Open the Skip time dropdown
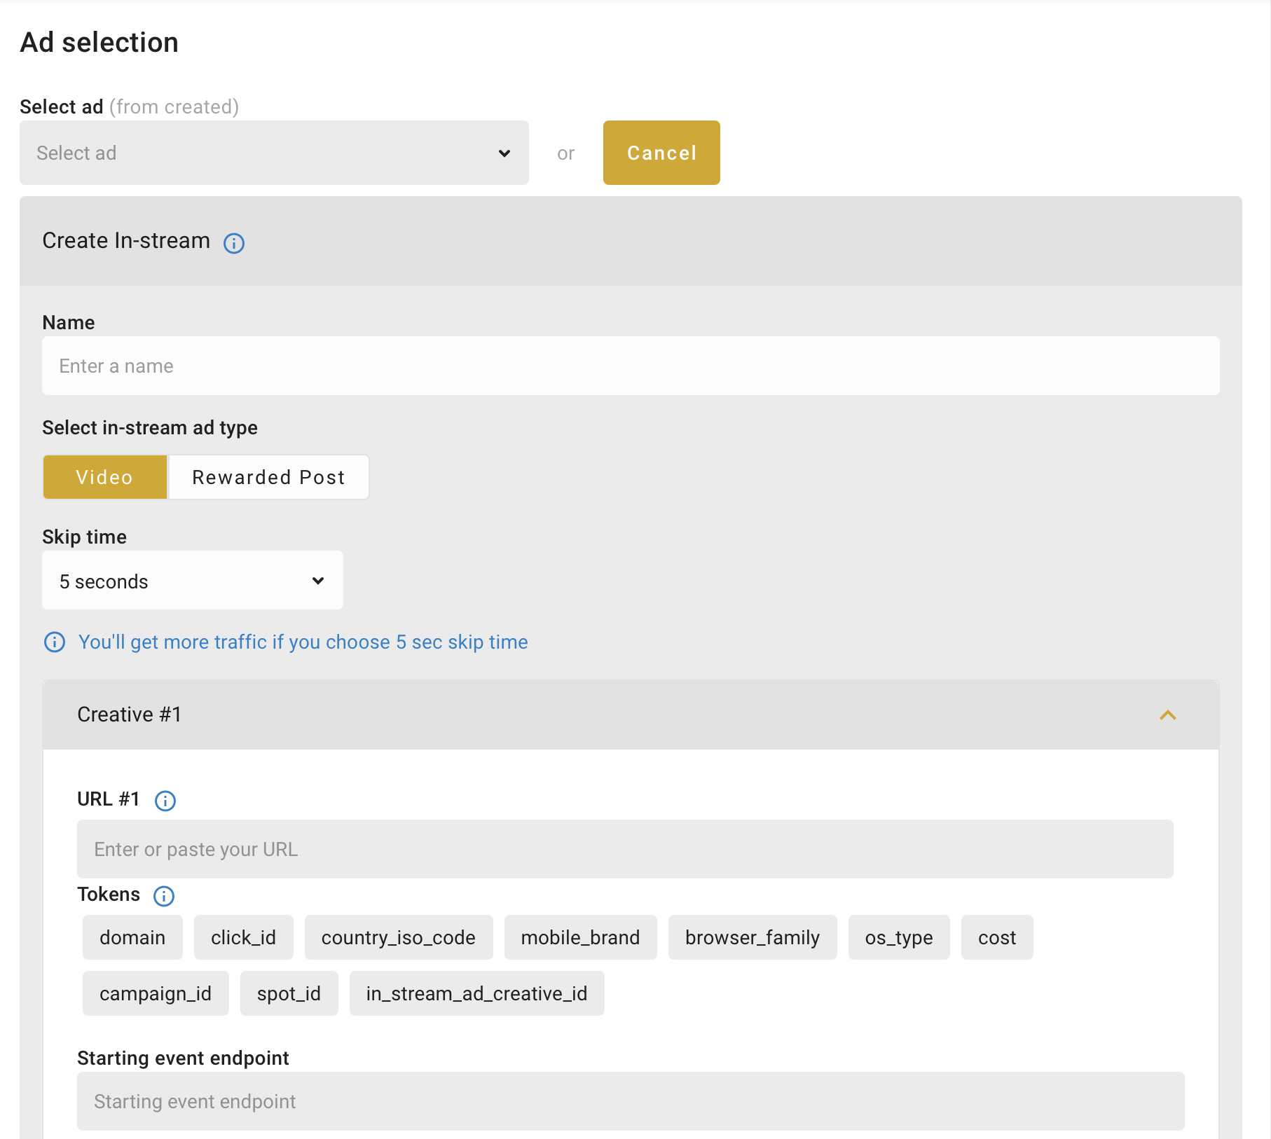The height and width of the screenshot is (1139, 1271). pyautogui.click(x=193, y=581)
